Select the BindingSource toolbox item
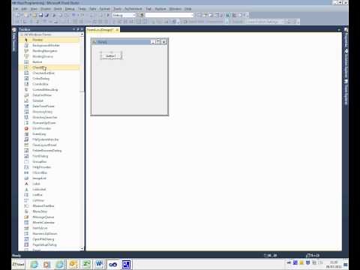The image size is (360, 270). point(49,56)
